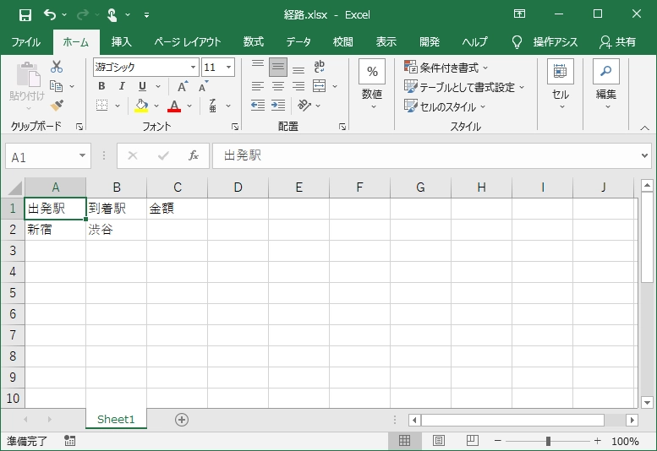Select the Sheet1 tab
This screenshot has height=451, width=657.
point(116,419)
